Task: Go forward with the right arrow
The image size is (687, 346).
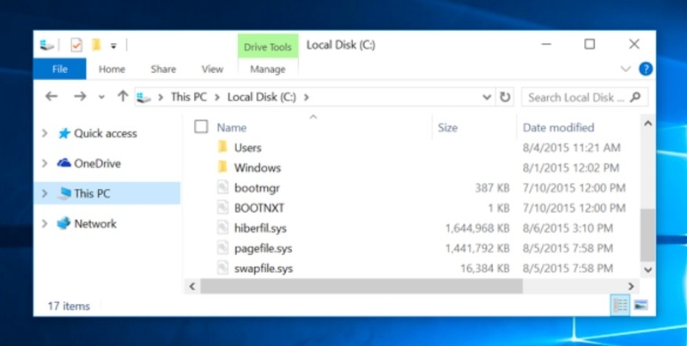Action: click(80, 97)
